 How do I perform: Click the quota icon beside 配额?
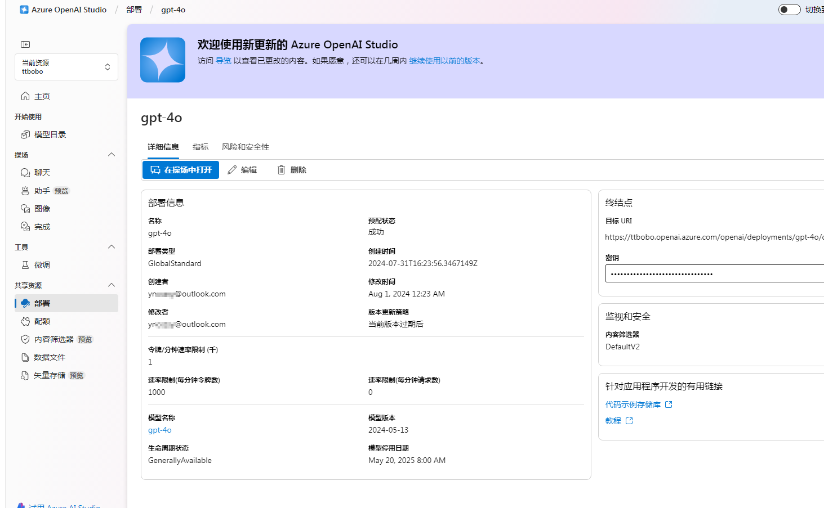pyautogui.click(x=25, y=321)
